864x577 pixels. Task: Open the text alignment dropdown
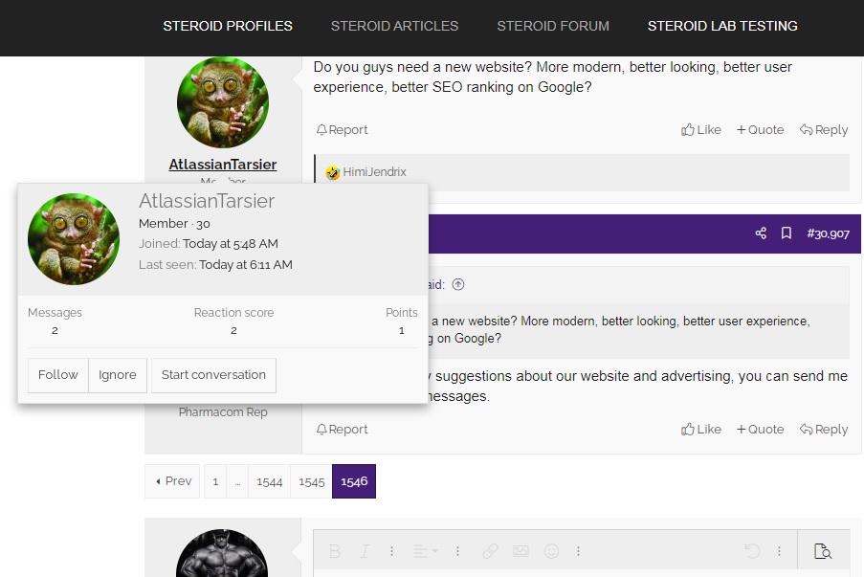426,551
